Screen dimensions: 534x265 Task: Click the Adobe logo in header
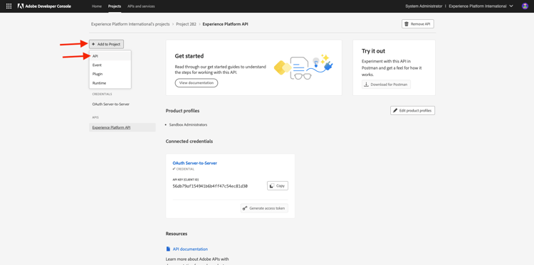point(21,6)
